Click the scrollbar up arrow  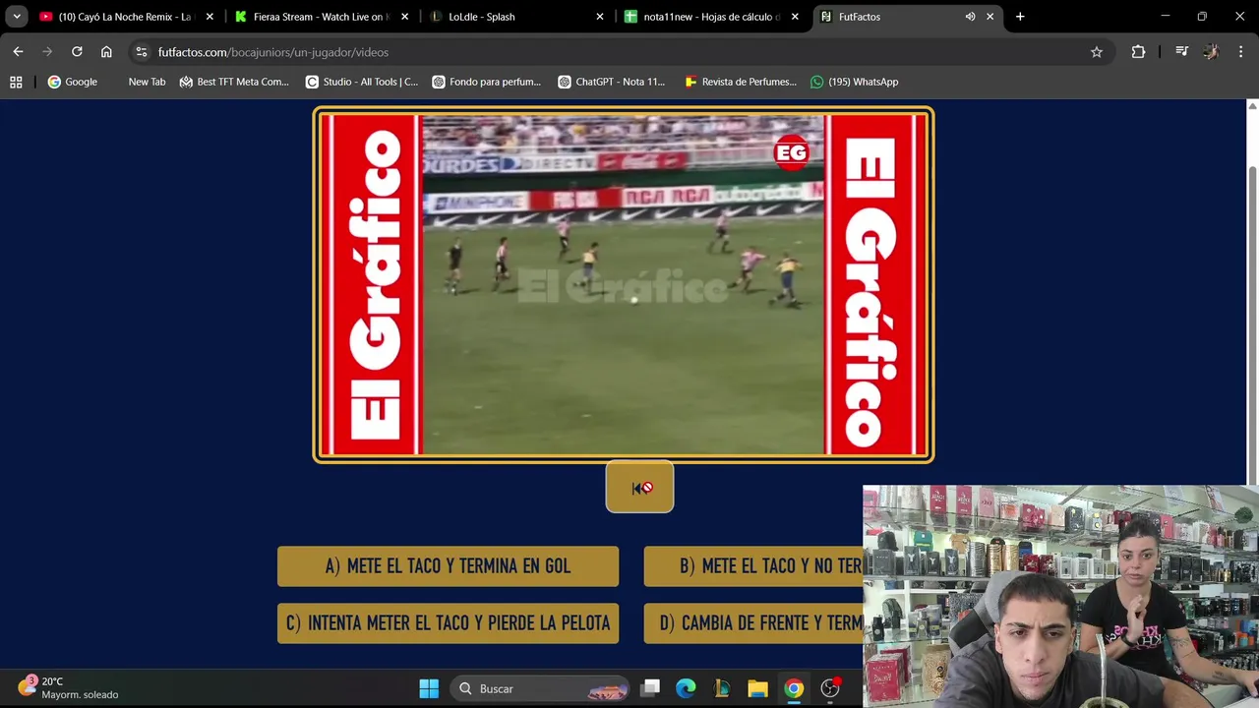1252,105
